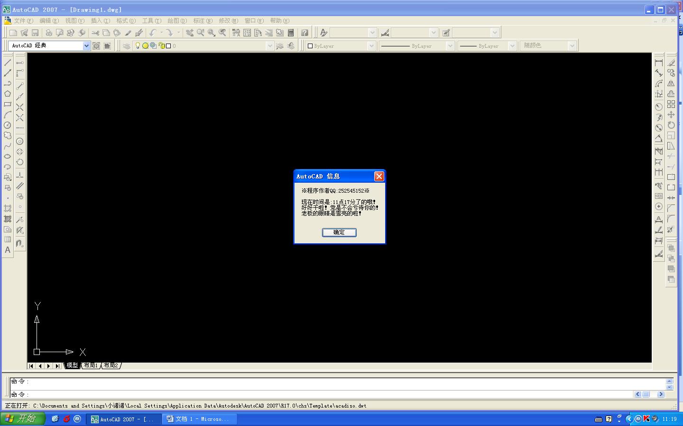The width and height of the screenshot is (683, 426).
Task: Open the Layer Properties Manager icon
Action: [127, 46]
